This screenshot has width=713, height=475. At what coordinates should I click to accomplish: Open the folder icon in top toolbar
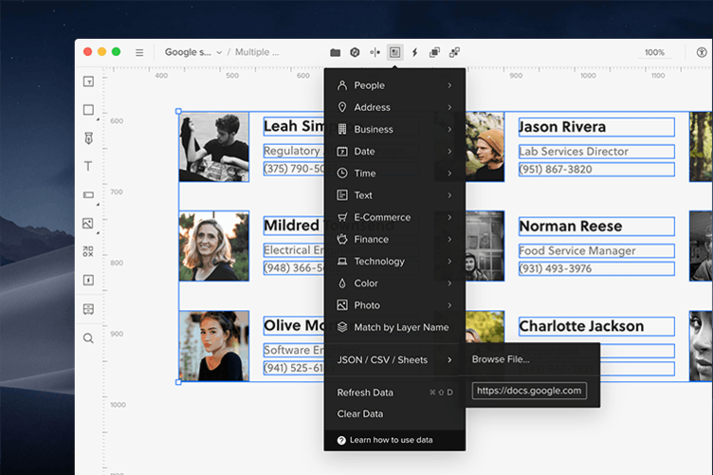(x=335, y=53)
